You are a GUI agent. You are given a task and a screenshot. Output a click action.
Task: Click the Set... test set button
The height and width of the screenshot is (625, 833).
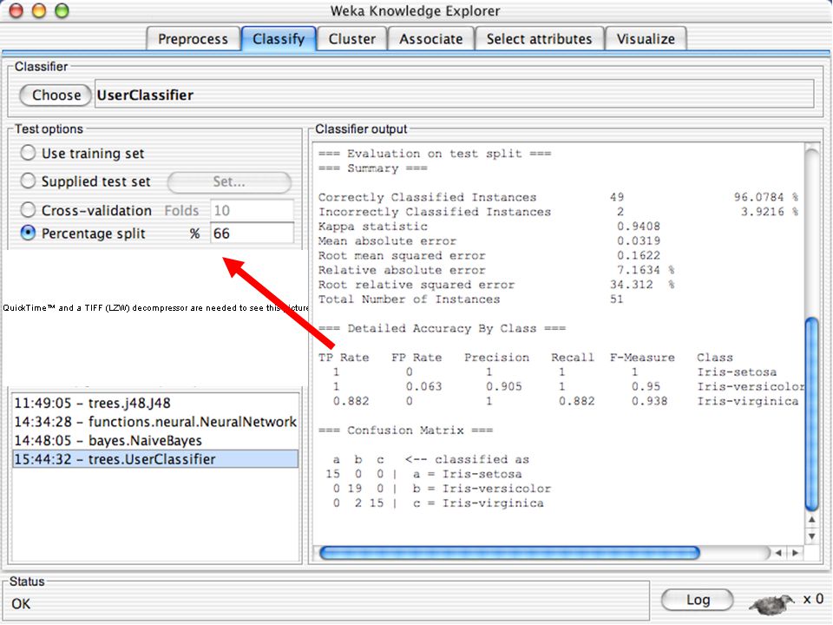coord(229,181)
